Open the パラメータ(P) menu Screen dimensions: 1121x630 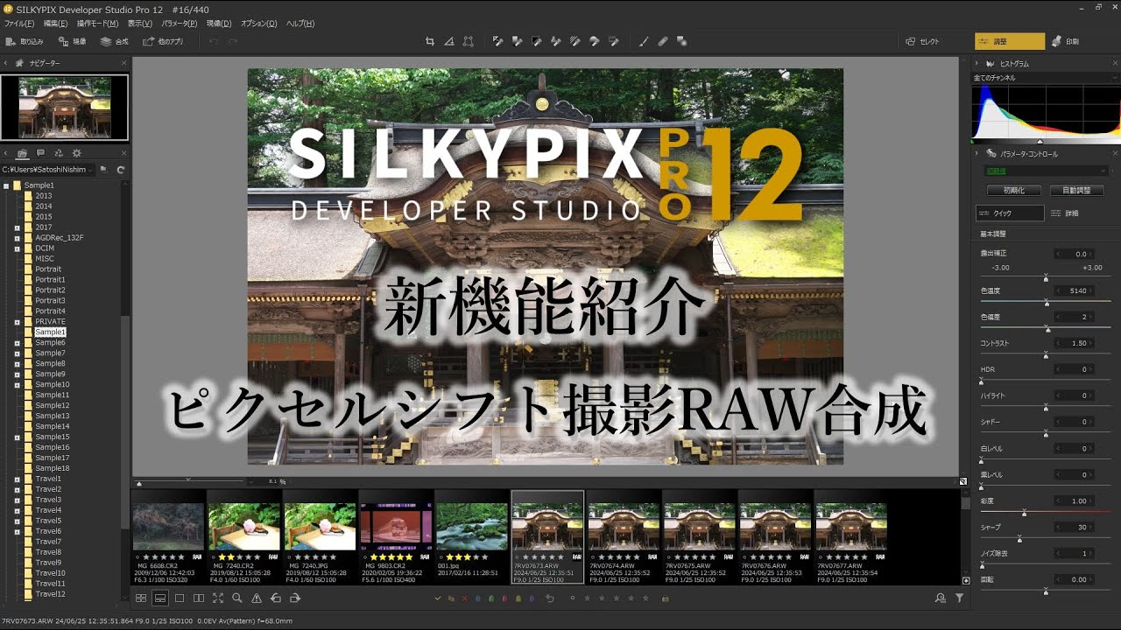coord(180,24)
